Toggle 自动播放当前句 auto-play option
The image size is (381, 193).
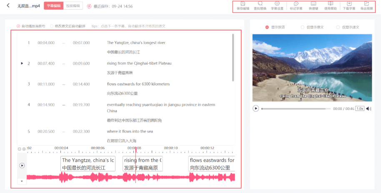click(x=18, y=26)
